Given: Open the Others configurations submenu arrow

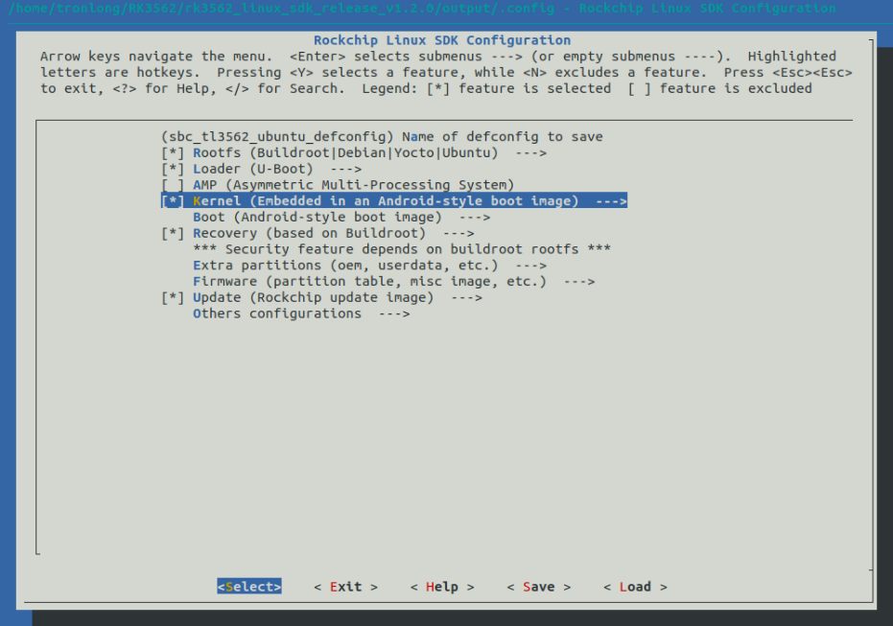Looking at the screenshot, I should pos(394,313).
